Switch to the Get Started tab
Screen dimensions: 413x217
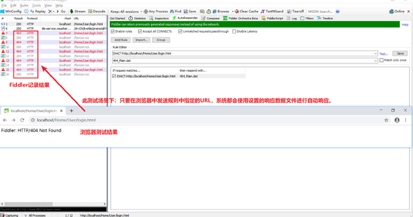(117, 18)
